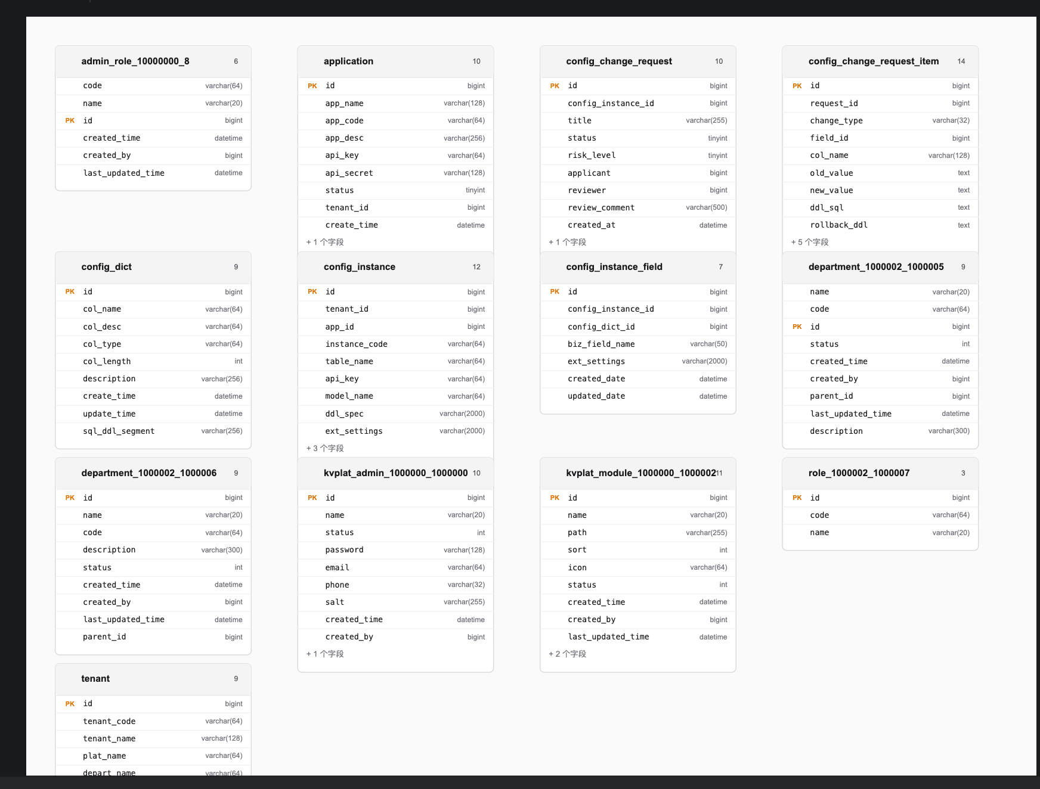The image size is (1040, 789).
Task: Select the application table header
Action: (395, 61)
